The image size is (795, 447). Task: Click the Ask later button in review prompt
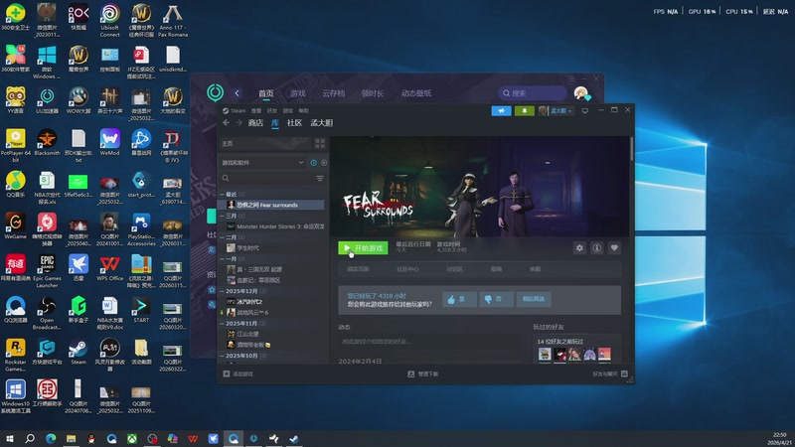[x=534, y=299]
